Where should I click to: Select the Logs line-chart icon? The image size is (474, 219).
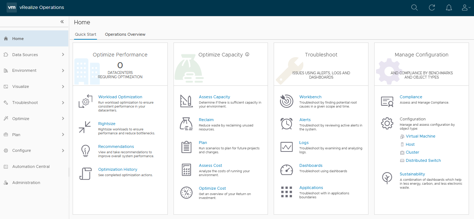pyautogui.click(x=286, y=147)
